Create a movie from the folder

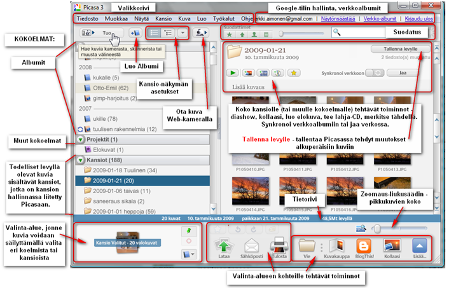263,73
